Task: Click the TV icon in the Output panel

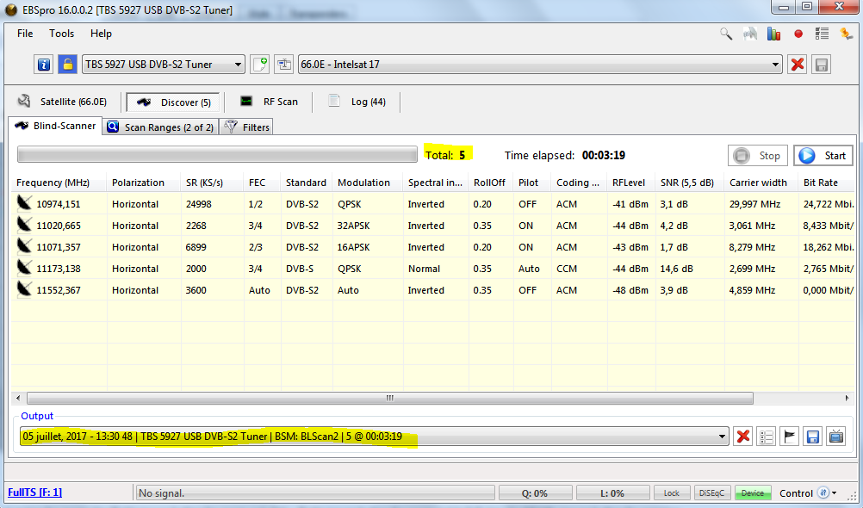Action: click(835, 437)
